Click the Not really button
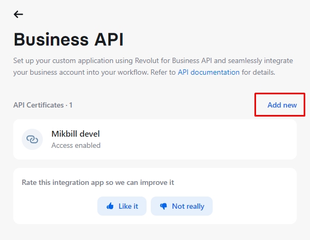 [181, 206]
